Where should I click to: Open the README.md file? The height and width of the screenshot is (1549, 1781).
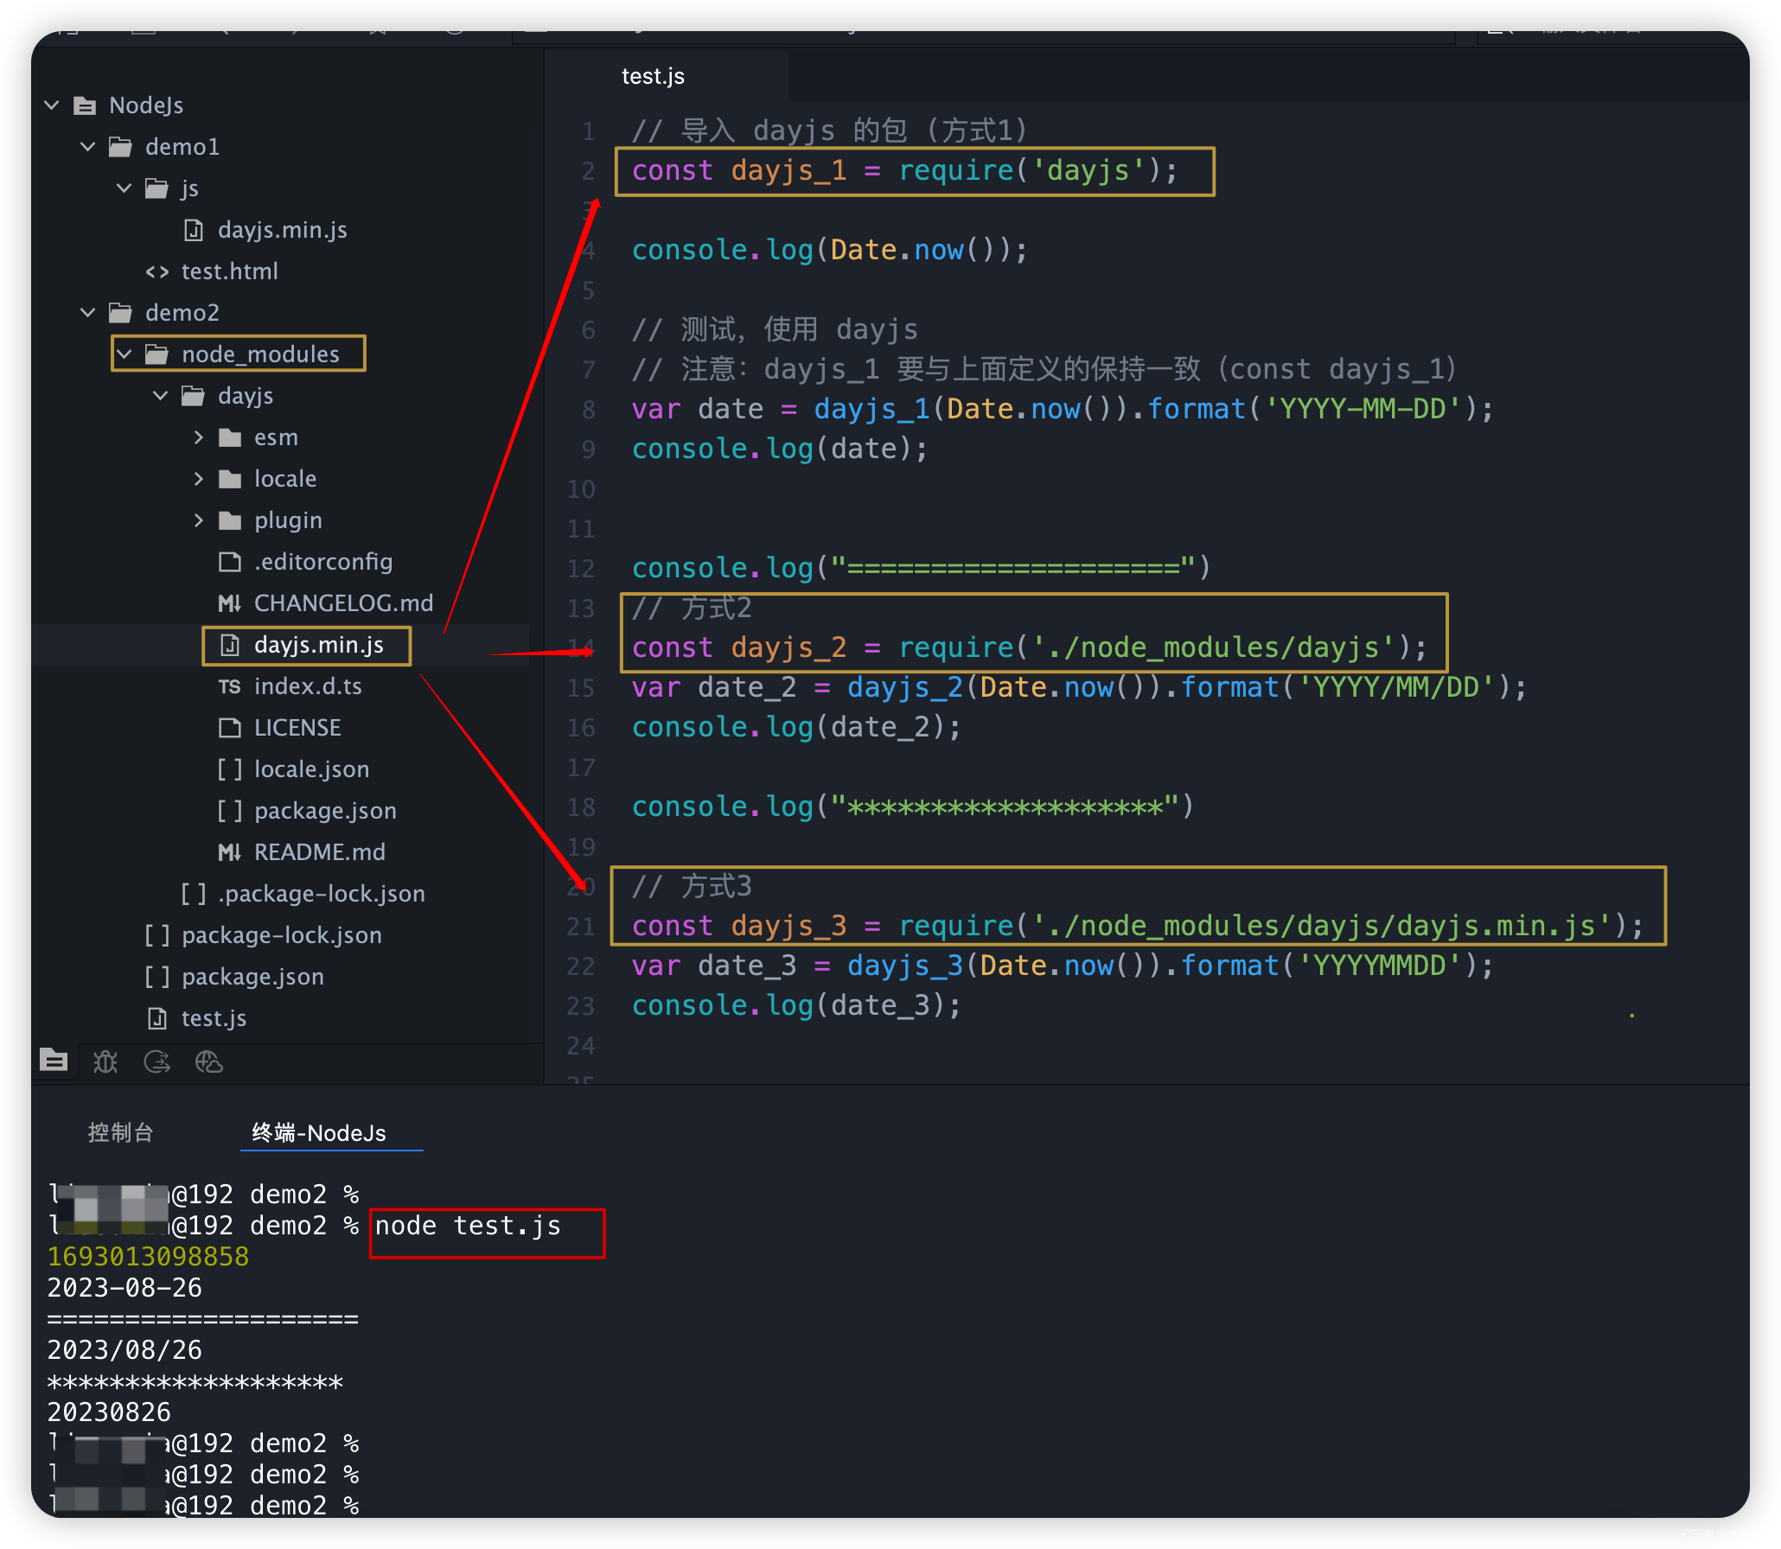coord(320,852)
